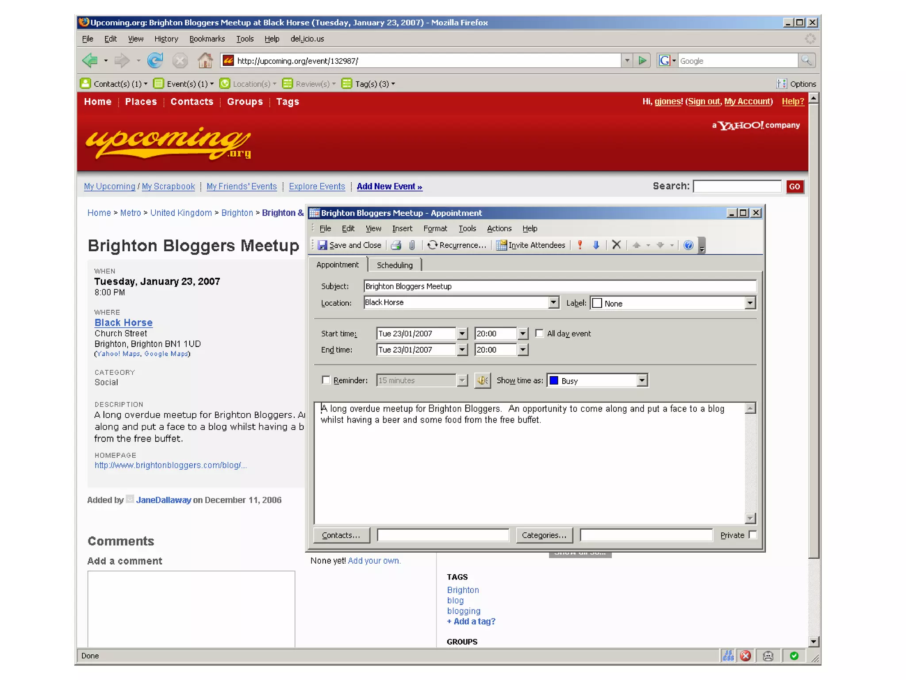Open the Firefox Bookmarks menu
The image size is (906, 680).
point(207,39)
